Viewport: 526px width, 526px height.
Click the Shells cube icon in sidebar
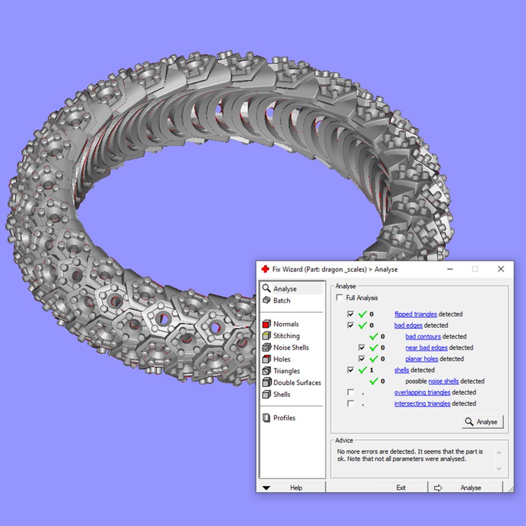tap(266, 394)
